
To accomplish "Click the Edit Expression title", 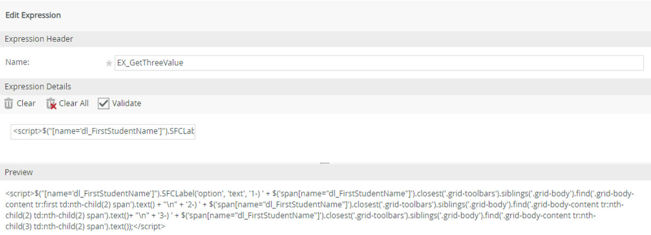I will pos(33,15).
